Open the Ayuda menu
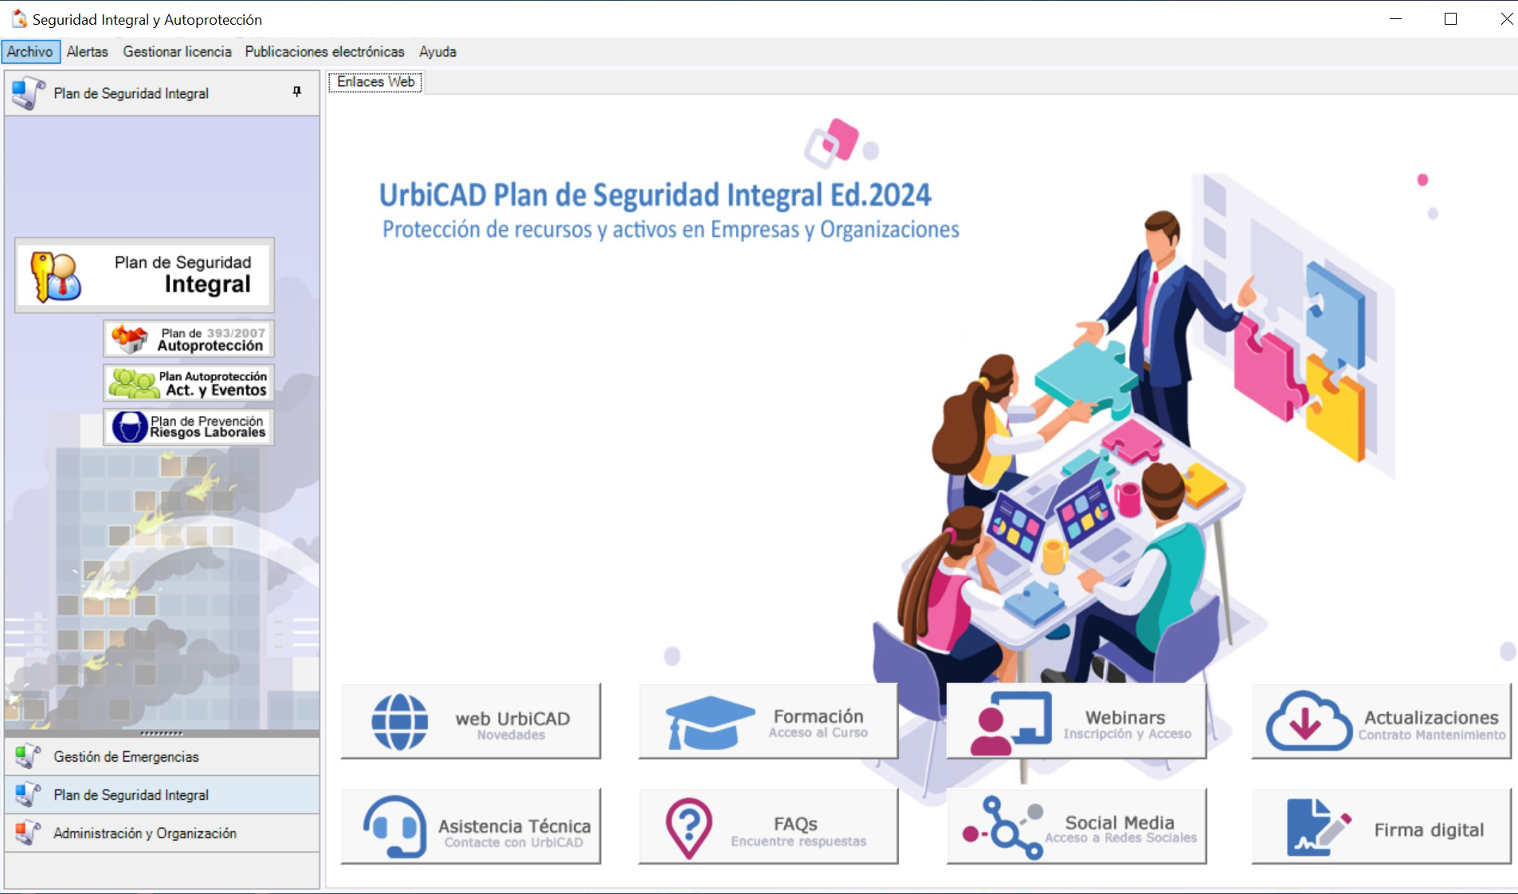This screenshot has height=894, width=1518. pyautogui.click(x=437, y=52)
